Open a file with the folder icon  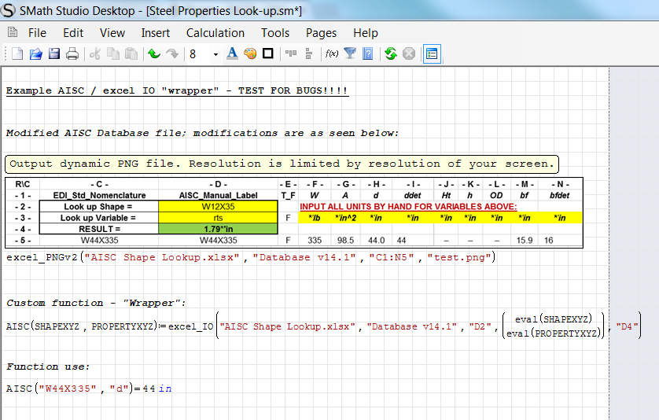point(35,53)
